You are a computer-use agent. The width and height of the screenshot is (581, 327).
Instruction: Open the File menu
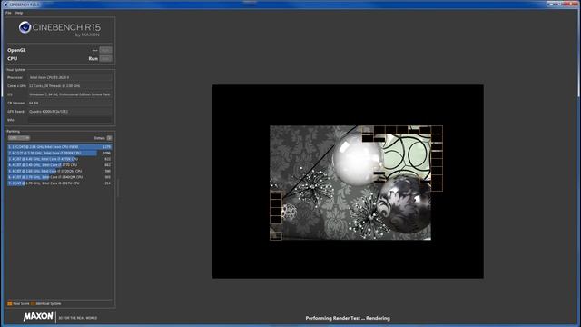click(x=8, y=13)
